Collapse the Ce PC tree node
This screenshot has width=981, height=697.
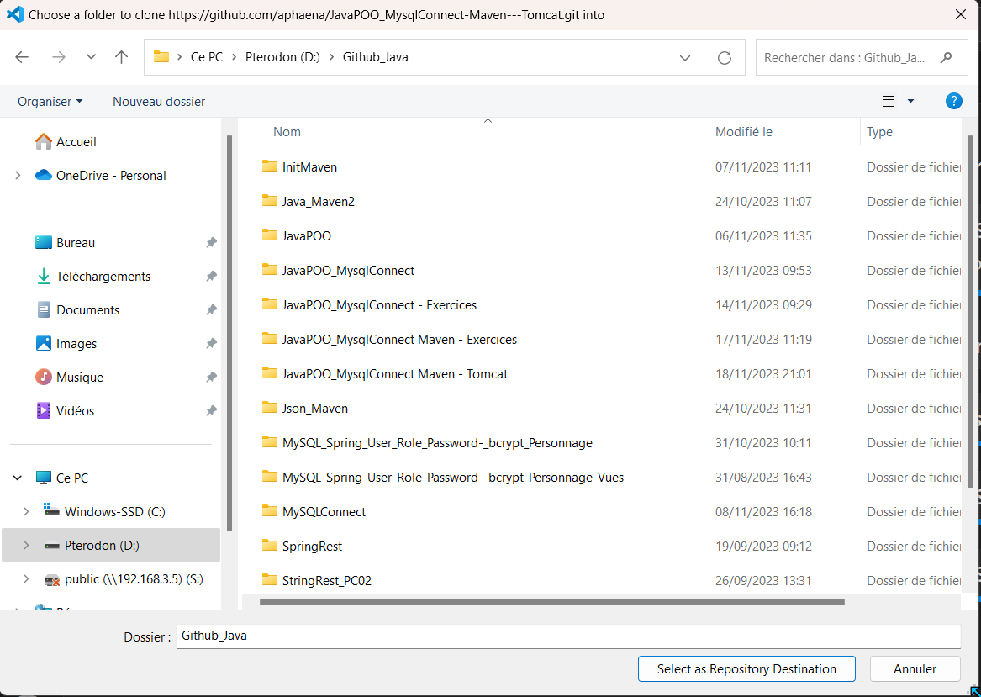click(x=18, y=478)
